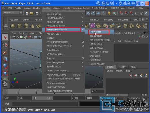Expand Animation Editors submenu
The image size is (150, 113).
click(63, 22)
